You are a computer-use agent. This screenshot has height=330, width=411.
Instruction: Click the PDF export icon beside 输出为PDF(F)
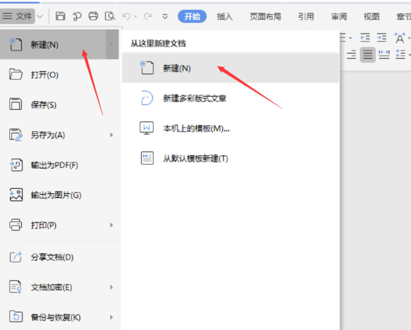pos(16,165)
